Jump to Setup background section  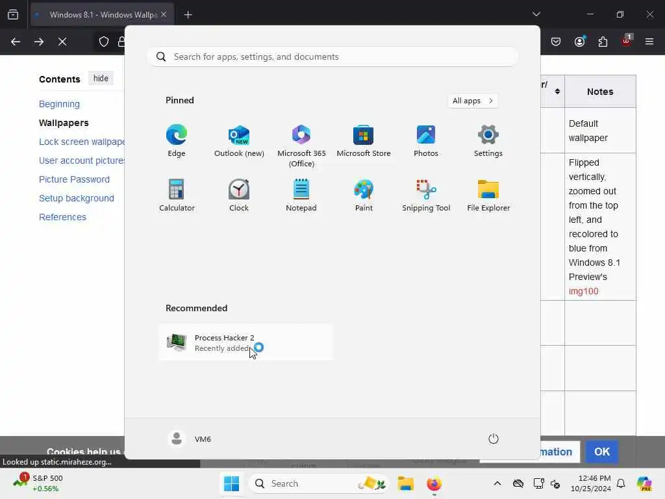[x=77, y=198]
